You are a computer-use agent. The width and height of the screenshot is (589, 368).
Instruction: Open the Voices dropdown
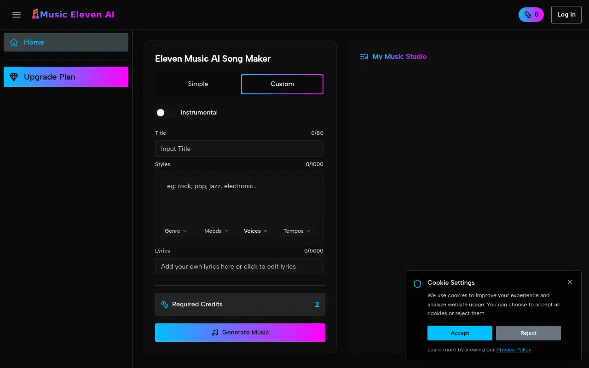click(255, 230)
